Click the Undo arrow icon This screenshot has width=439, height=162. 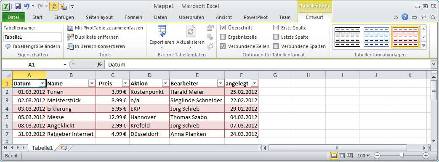pyautogui.click(x=27, y=6)
